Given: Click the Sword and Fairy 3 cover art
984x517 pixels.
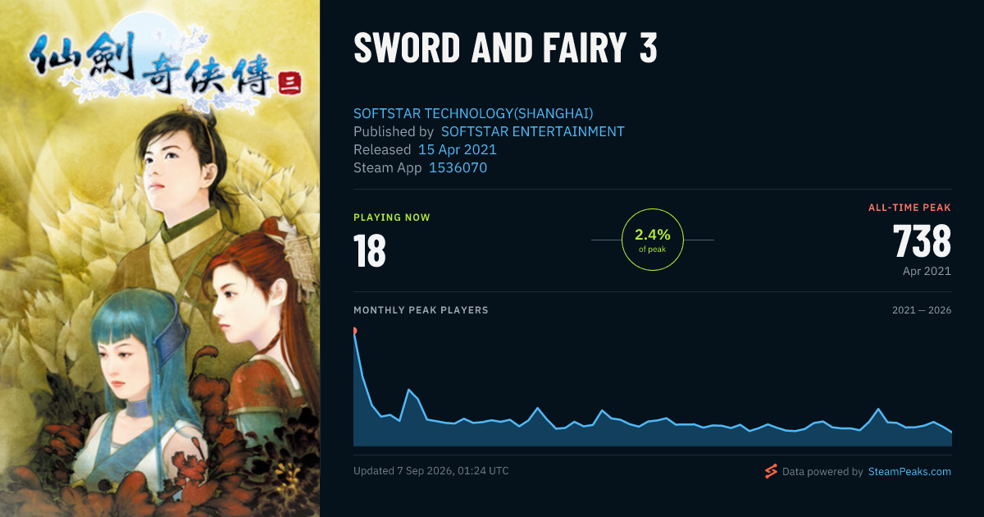Looking at the screenshot, I should (160, 258).
